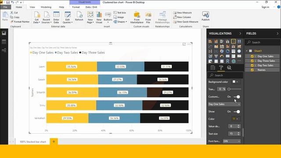Add a new page with plus tab
The image size is (281, 158).
click(x=54, y=141)
